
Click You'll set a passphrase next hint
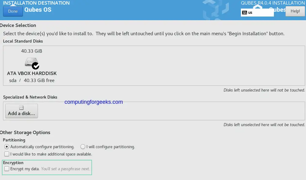[65, 169]
